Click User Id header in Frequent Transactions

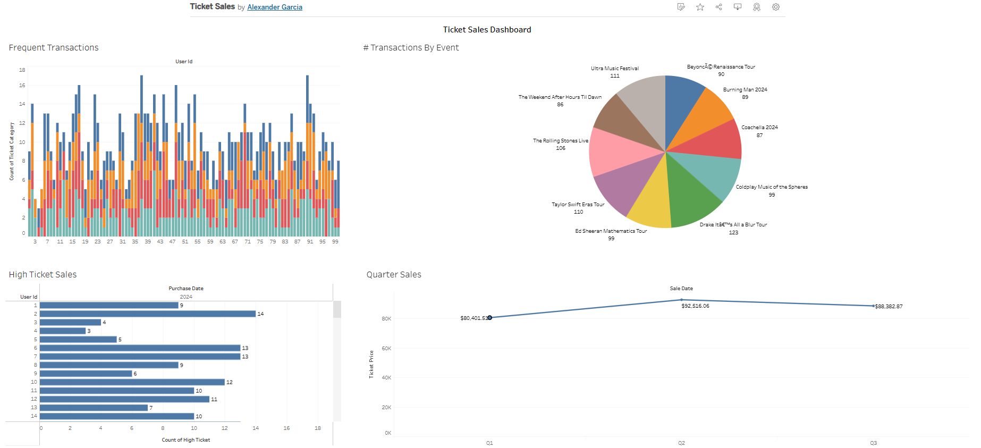[184, 62]
